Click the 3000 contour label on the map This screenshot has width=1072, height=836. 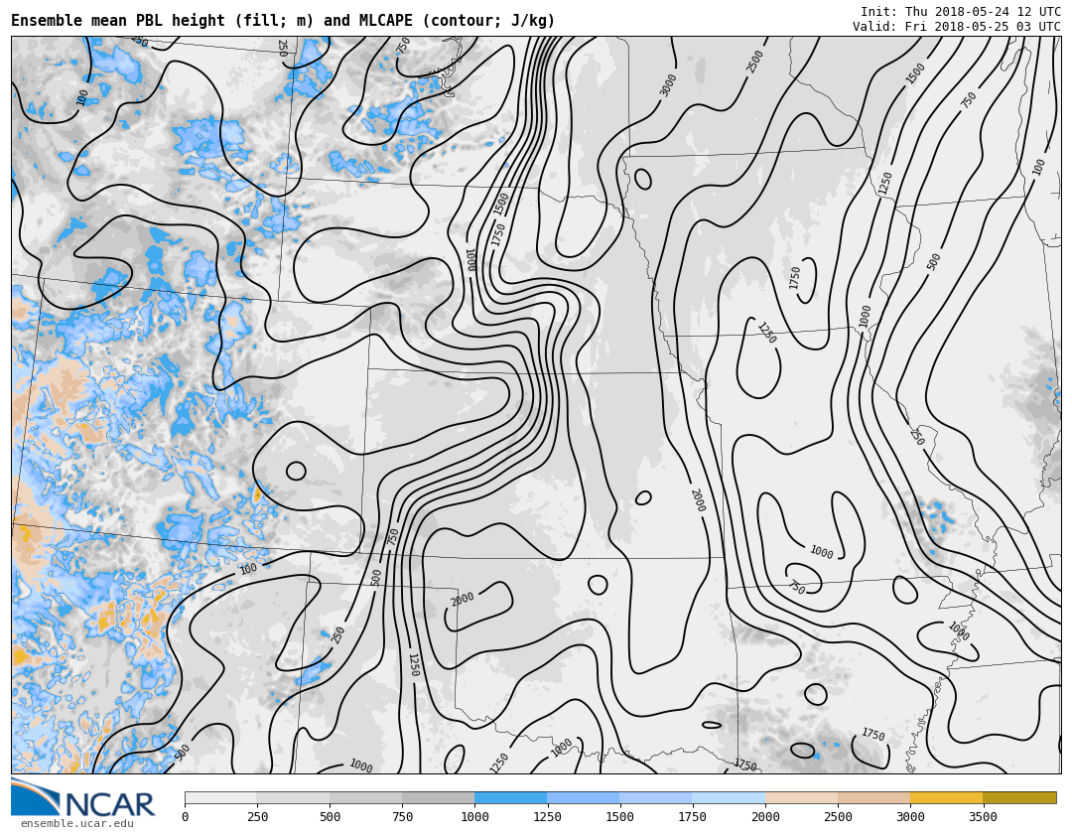click(669, 84)
